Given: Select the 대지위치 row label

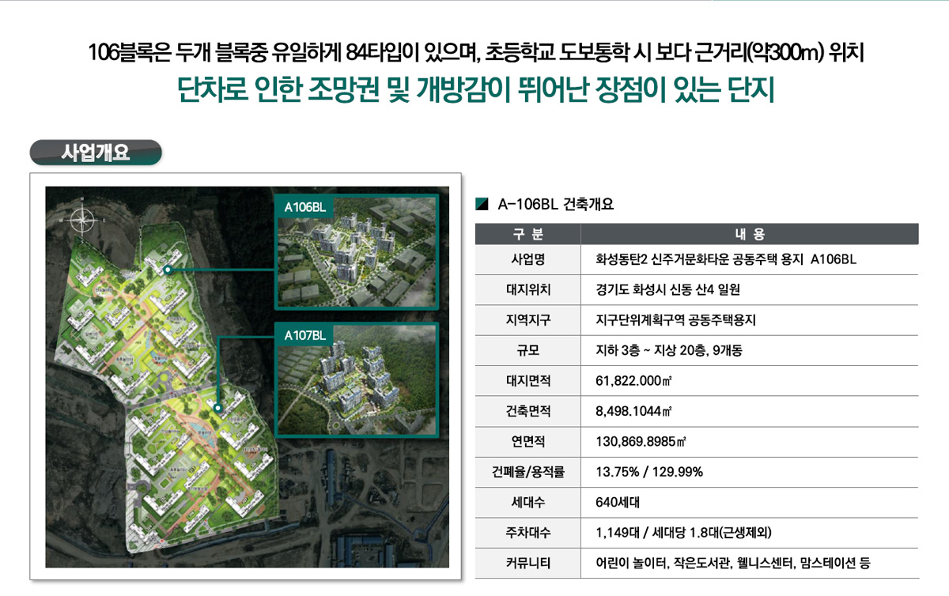Looking at the screenshot, I should click(x=528, y=290).
